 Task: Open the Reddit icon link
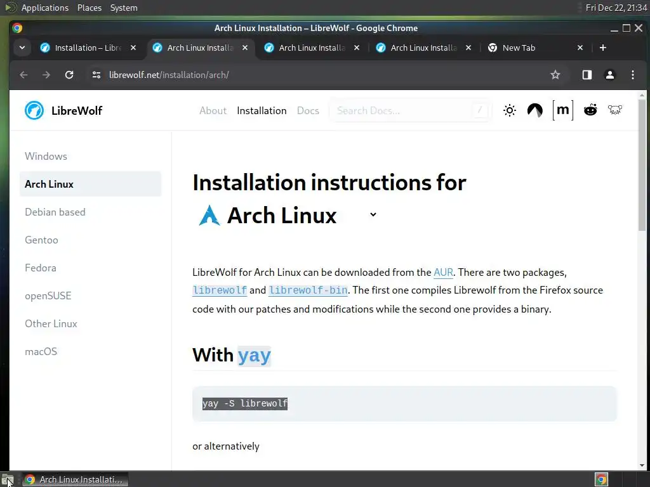point(590,110)
